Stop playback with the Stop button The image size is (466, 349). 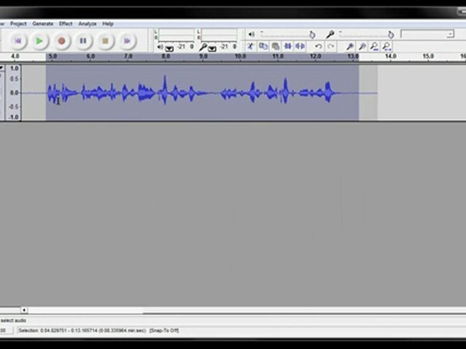click(x=105, y=41)
